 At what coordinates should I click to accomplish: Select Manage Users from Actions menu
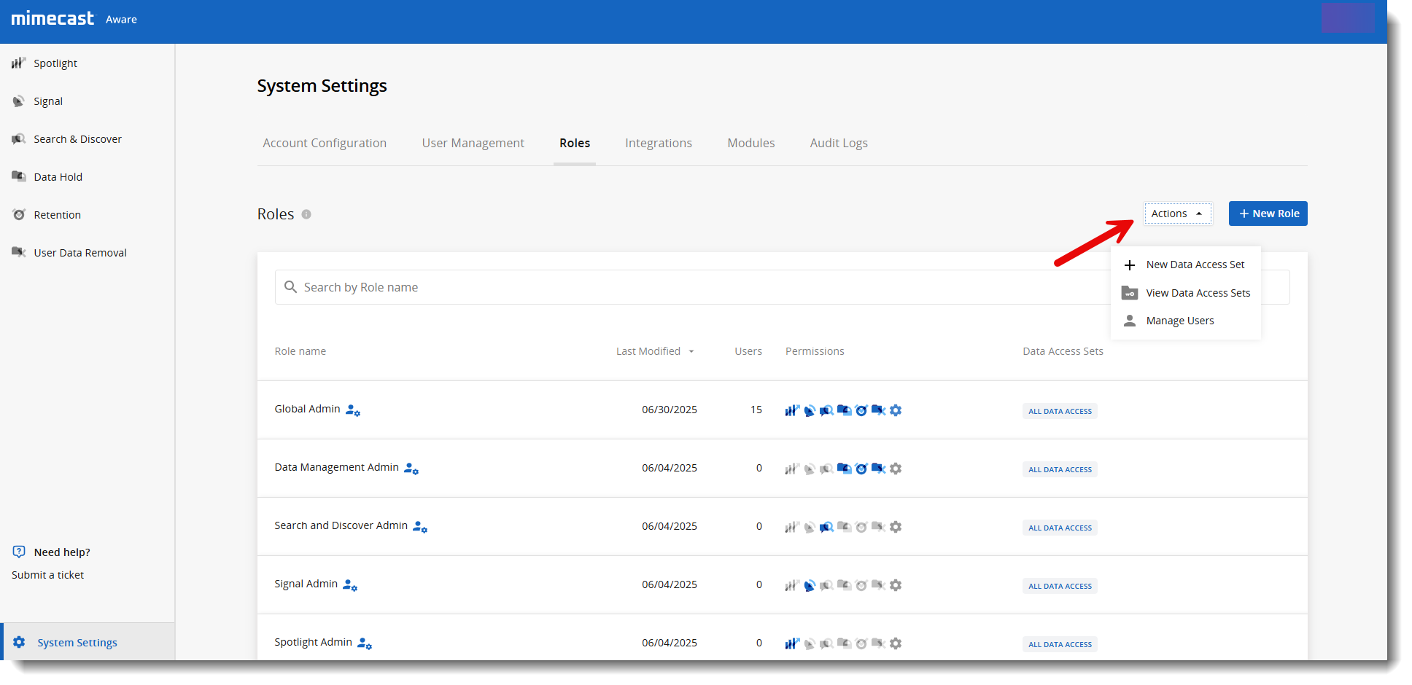point(1179,321)
